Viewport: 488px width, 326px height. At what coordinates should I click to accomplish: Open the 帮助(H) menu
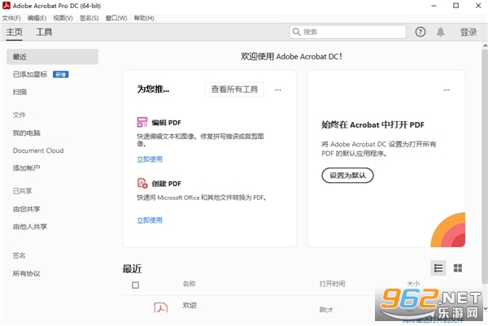click(144, 18)
